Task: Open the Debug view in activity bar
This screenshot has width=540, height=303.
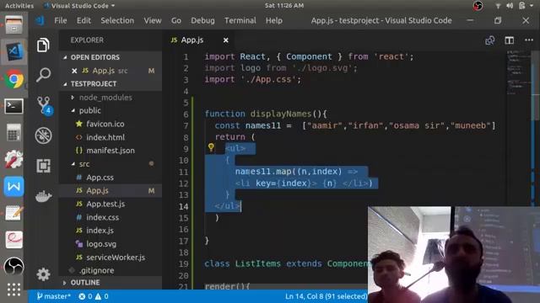Action: (43, 136)
